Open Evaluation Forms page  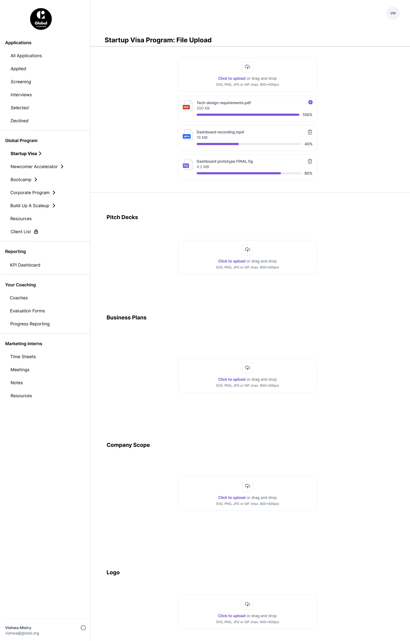pos(27,311)
